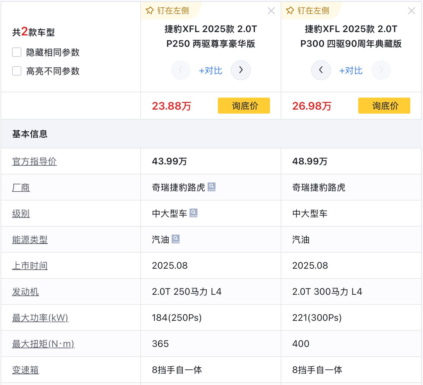Screen dimensions: 423x385
Task: Click +对比 under P300 model
Action: pyautogui.click(x=351, y=71)
